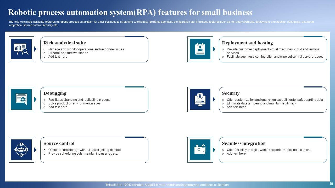The width and height of the screenshot is (335, 188).
Task: Select the puzzle piece Seamless integration icon
Action: [200, 150]
